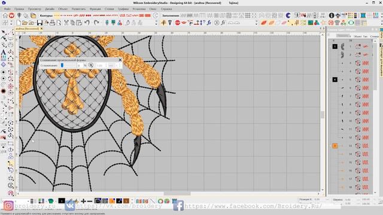This screenshot has height=215, width=383.
Task: Open the Файл menu
Action: pos(7,9)
